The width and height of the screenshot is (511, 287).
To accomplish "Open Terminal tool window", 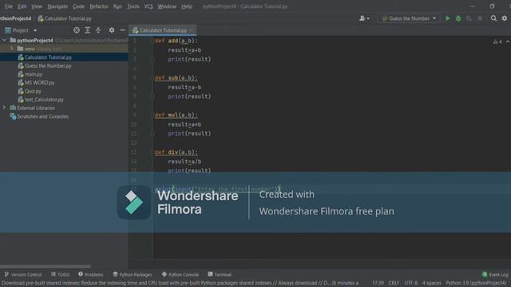I will pyautogui.click(x=220, y=274).
